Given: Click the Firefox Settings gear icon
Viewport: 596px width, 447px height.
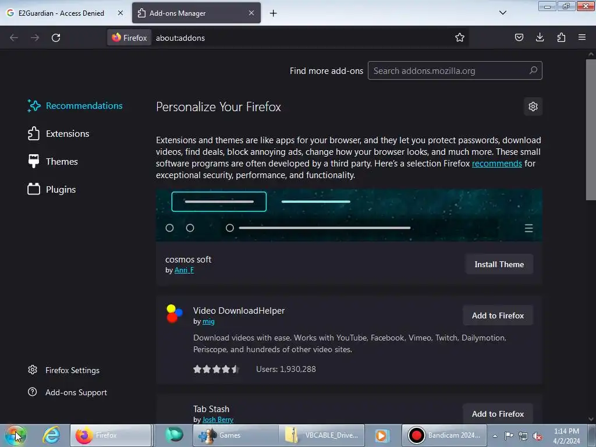Looking at the screenshot, I should pos(33,370).
